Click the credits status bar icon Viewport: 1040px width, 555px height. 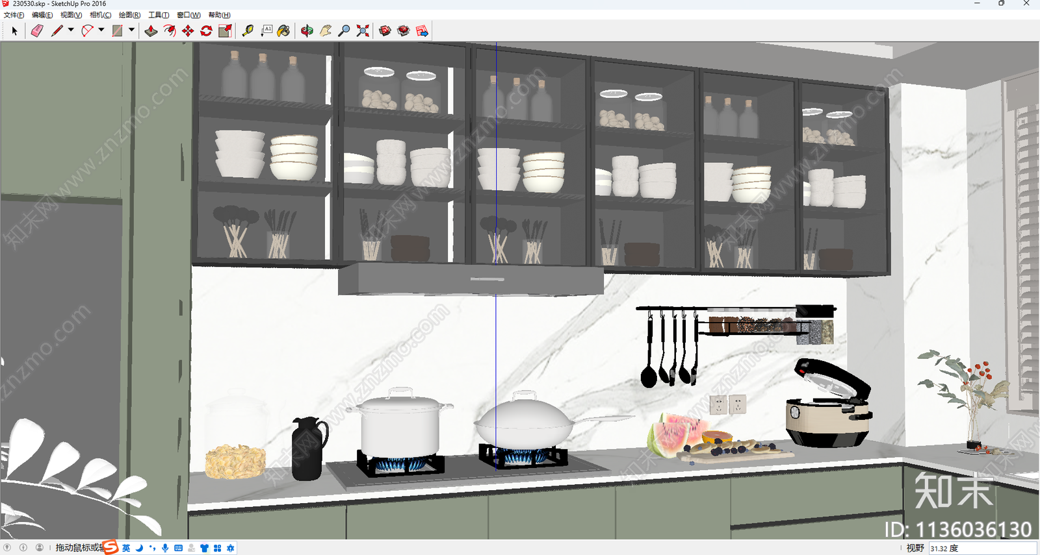23,548
